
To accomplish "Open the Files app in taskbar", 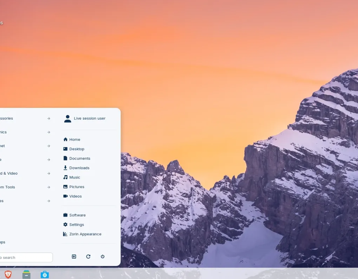I will tap(26, 274).
